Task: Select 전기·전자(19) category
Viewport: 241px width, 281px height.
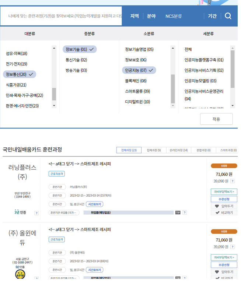Action: pyautogui.click(x=17, y=64)
